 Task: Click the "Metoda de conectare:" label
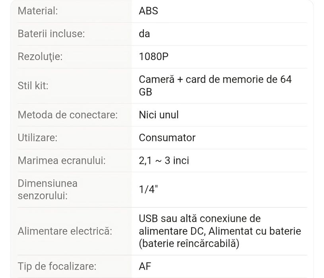click(x=68, y=115)
